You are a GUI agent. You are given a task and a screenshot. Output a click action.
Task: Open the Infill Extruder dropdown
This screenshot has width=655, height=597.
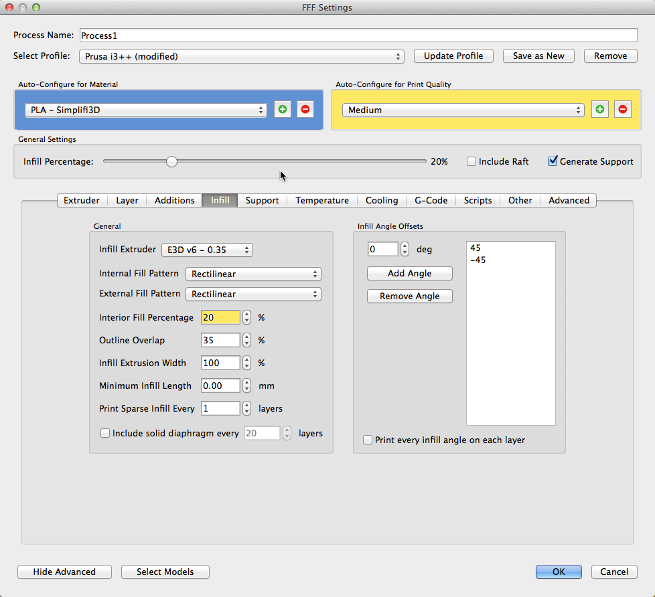[x=207, y=250]
